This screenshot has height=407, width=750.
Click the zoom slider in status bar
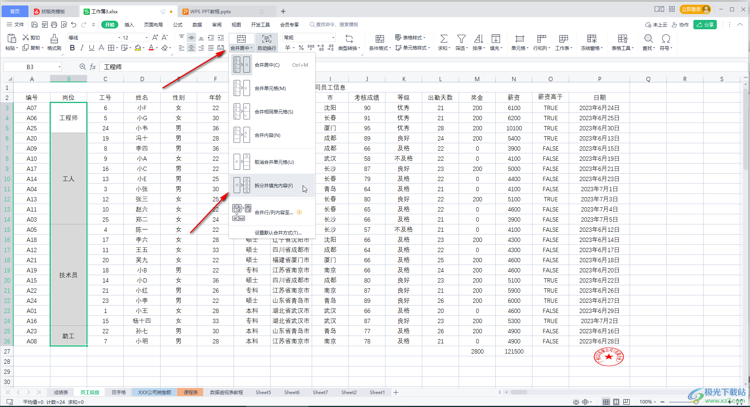click(696, 402)
